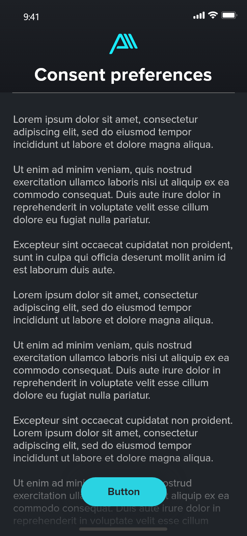Click the "sunt in culpa qui officia" line
The image size is (247, 536).
point(119,257)
